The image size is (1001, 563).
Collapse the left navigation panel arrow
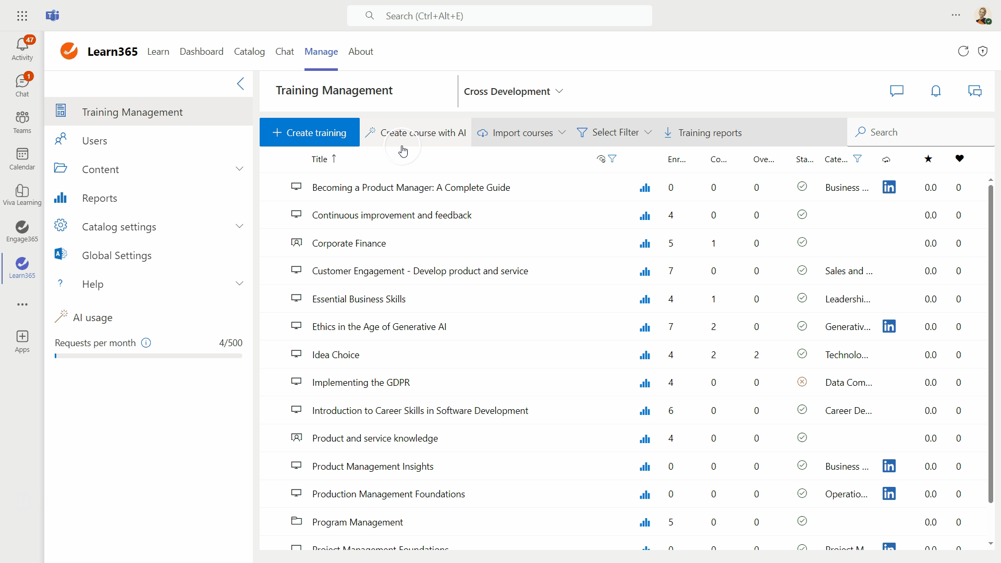[x=240, y=83]
